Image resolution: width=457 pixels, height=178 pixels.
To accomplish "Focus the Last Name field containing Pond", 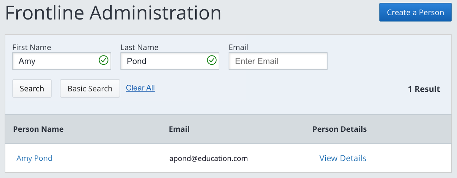I will pos(170,61).
